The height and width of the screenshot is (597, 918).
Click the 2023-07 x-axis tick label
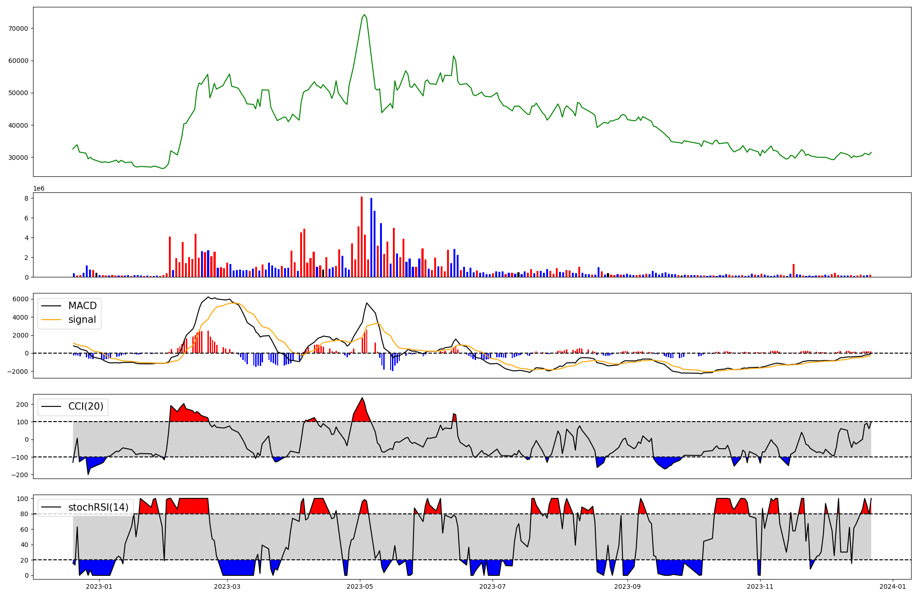pos(493,586)
